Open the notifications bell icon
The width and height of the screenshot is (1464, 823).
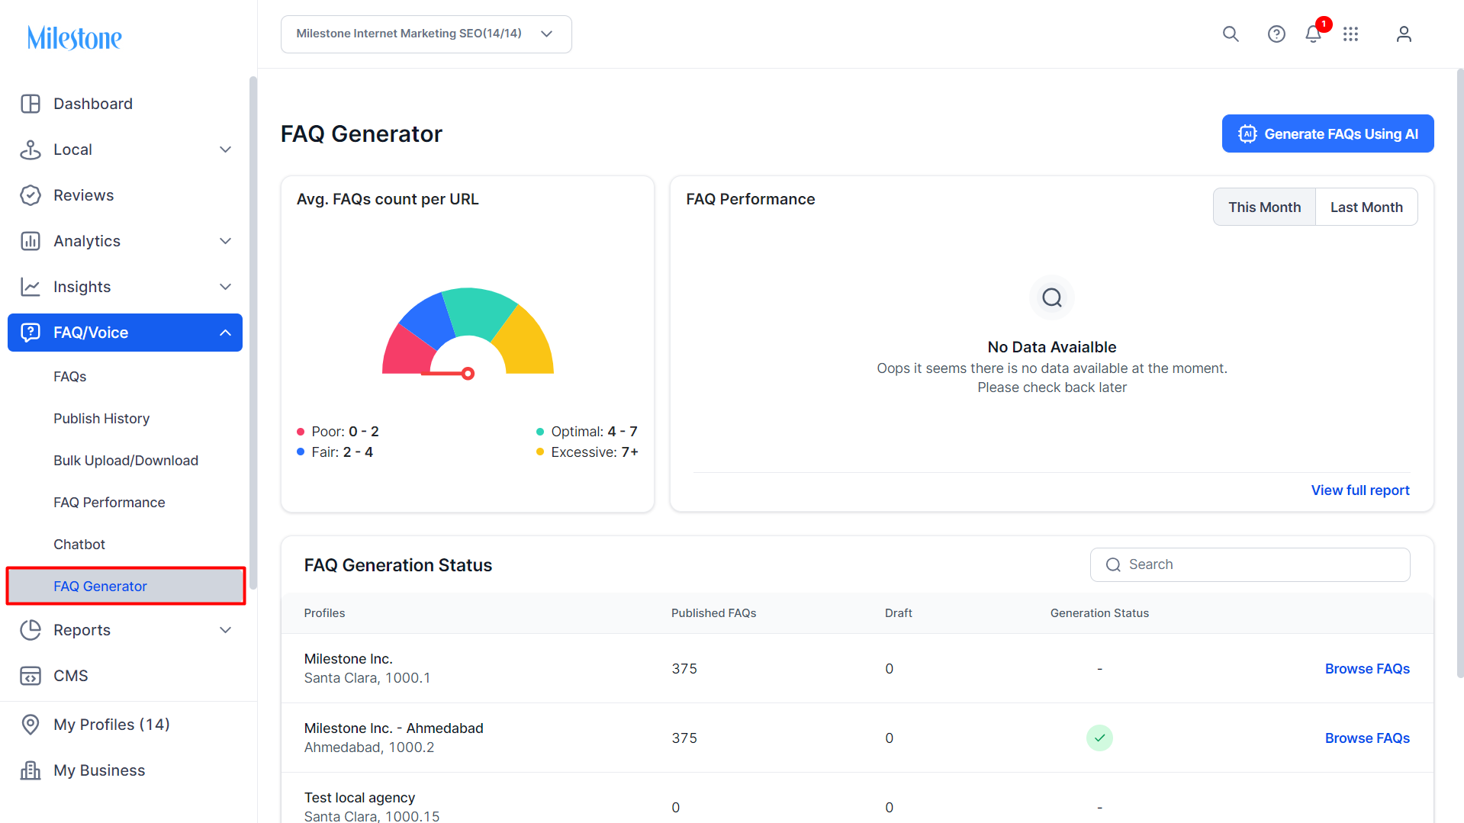(x=1313, y=34)
